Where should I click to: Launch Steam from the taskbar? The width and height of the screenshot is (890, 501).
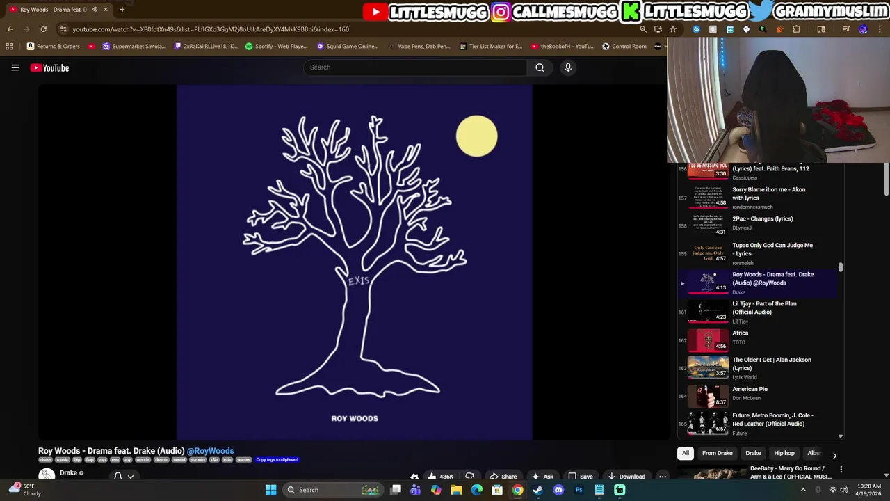pos(537,490)
